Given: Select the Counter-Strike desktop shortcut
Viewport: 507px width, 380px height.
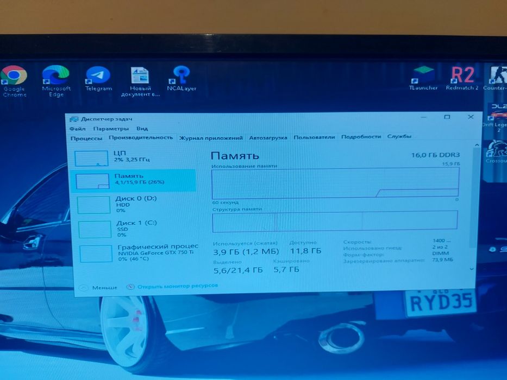Looking at the screenshot, I should click(x=496, y=78).
